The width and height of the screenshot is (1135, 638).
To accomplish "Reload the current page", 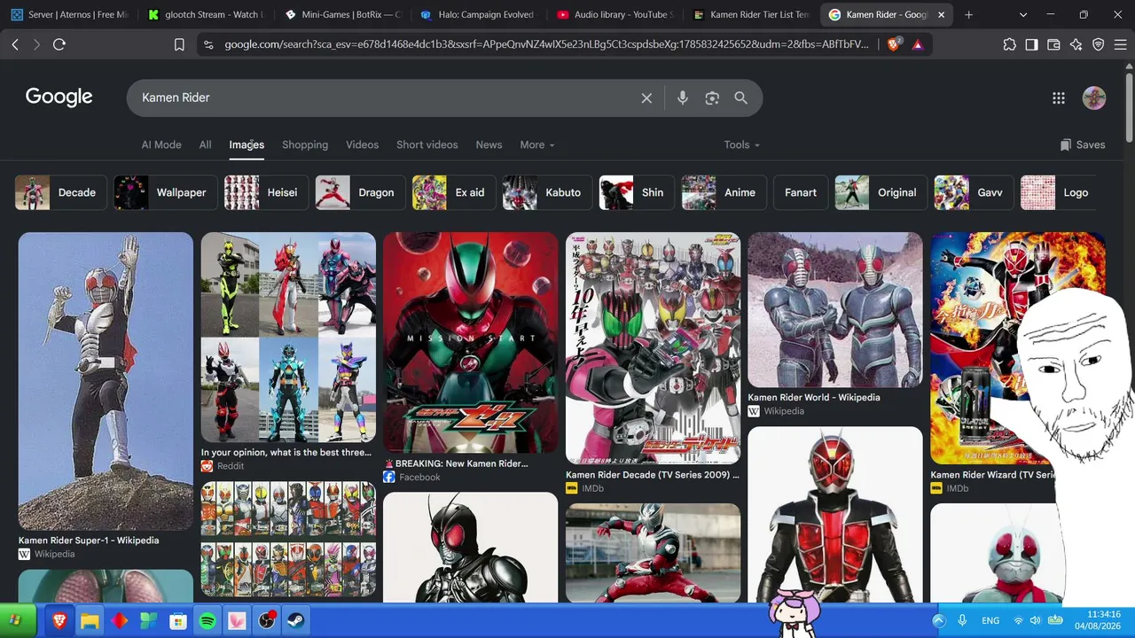I will pyautogui.click(x=59, y=44).
